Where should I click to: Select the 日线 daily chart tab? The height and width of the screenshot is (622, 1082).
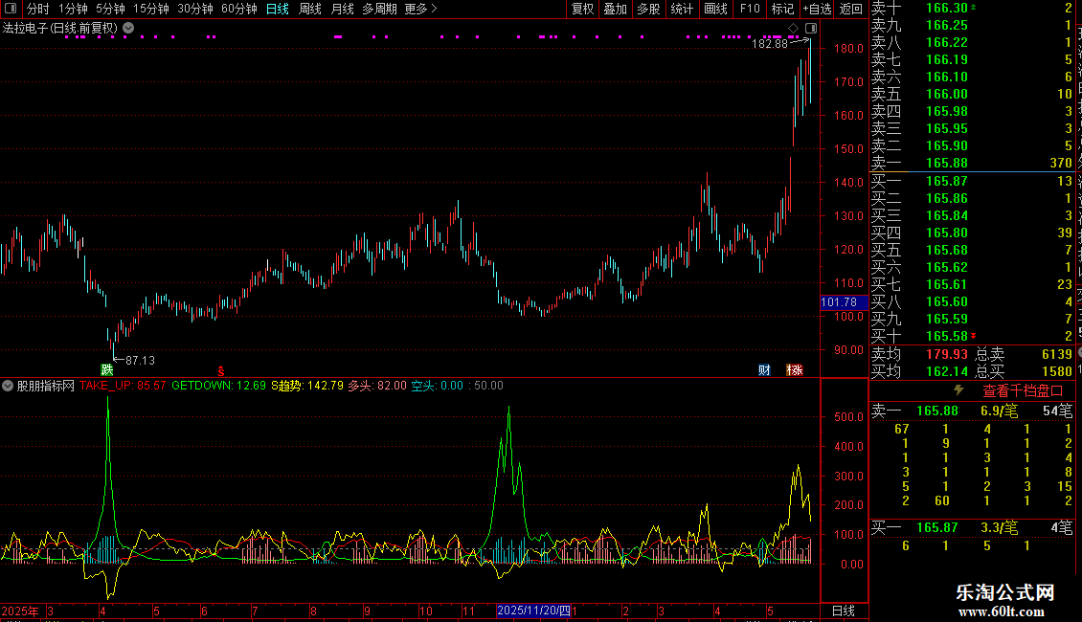pos(278,9)
